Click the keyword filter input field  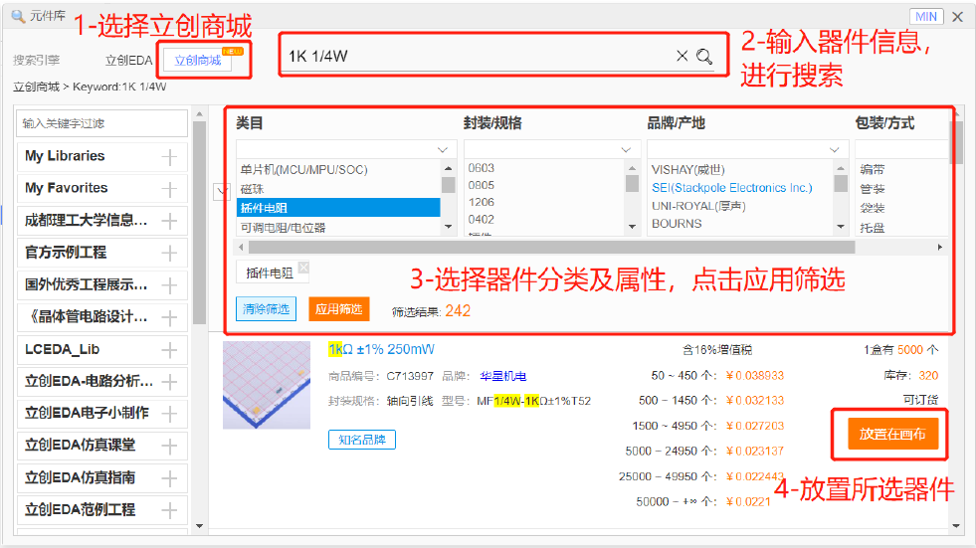click(x=102, y=123)
